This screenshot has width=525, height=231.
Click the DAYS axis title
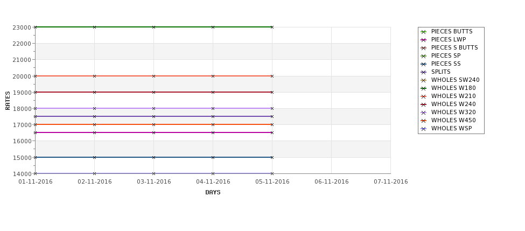pos(213,192)
